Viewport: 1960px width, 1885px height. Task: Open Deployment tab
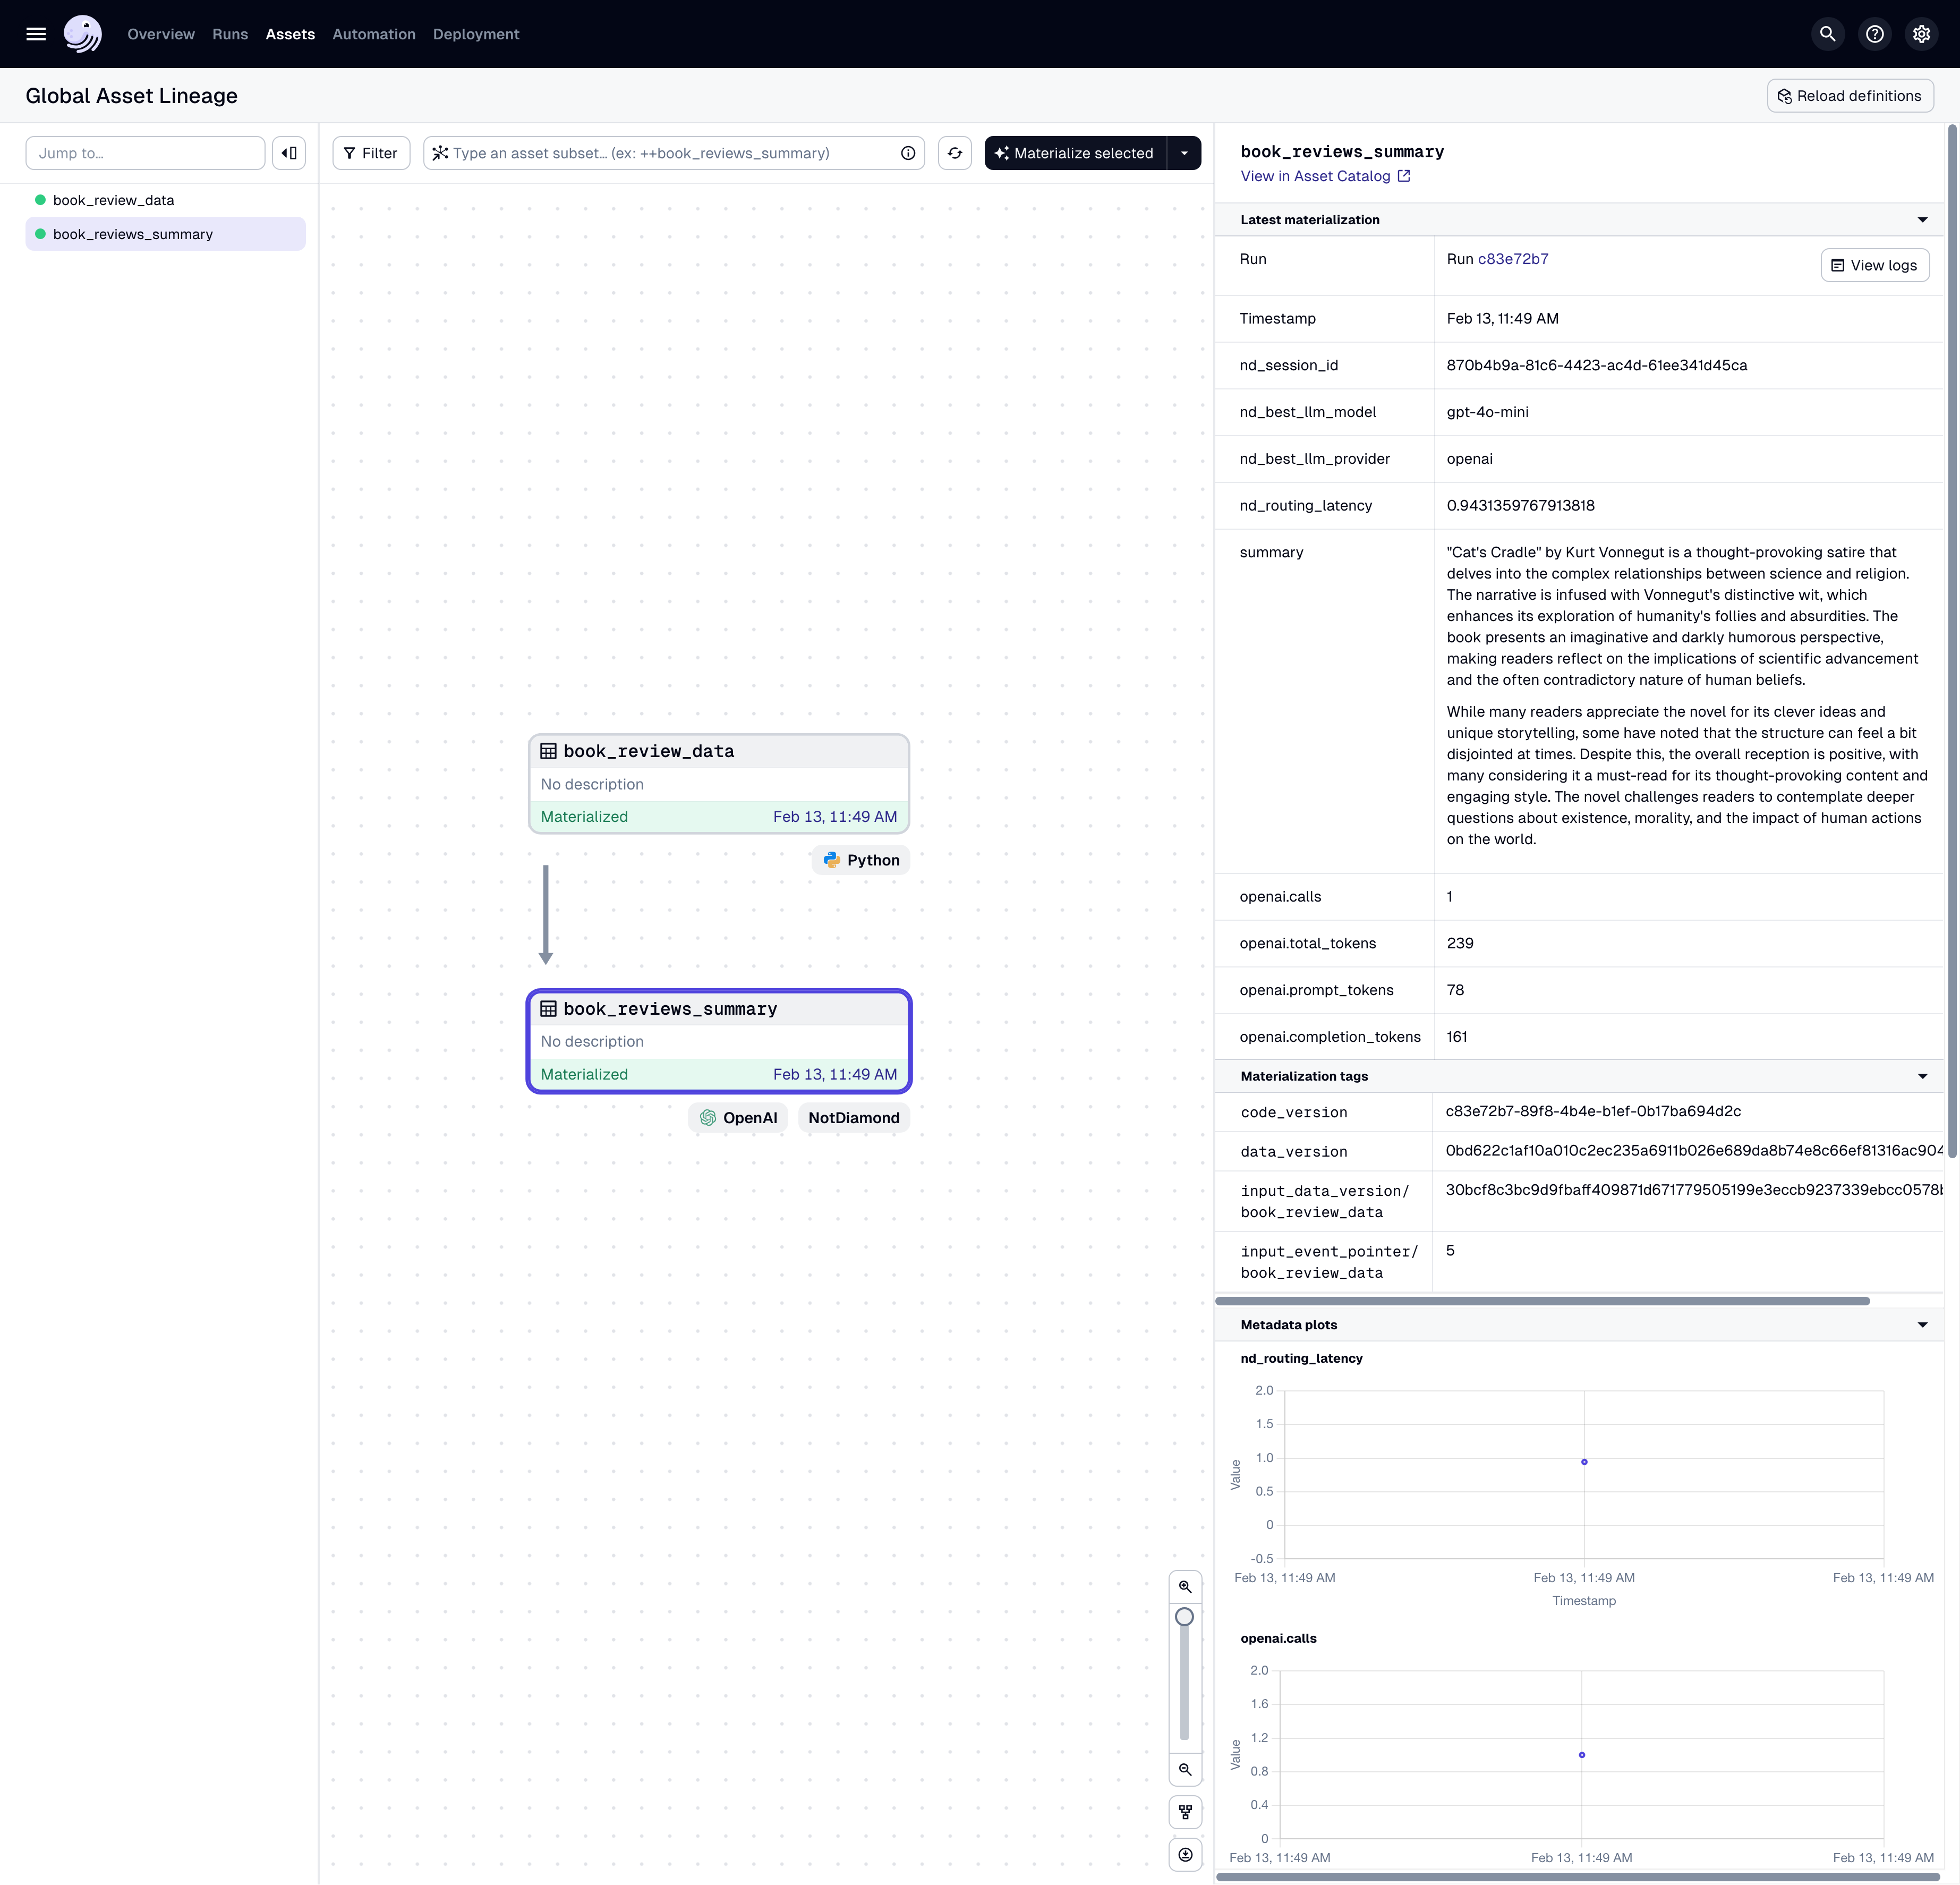476,34
